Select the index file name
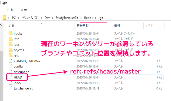The height and width of the screenshot is (101, 171). [x=17, y=83]
